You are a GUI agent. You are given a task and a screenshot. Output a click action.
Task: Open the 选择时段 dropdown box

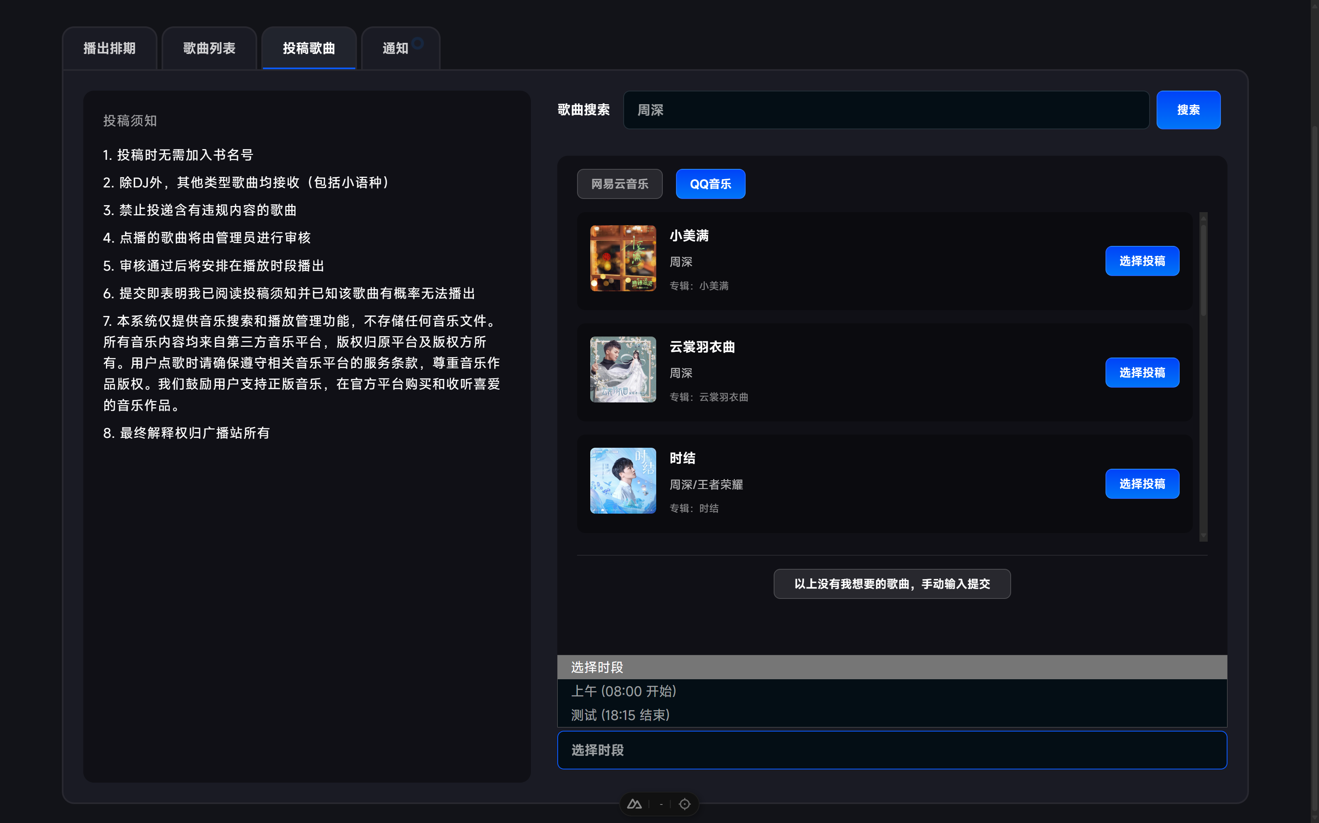(x=892, y=750)
